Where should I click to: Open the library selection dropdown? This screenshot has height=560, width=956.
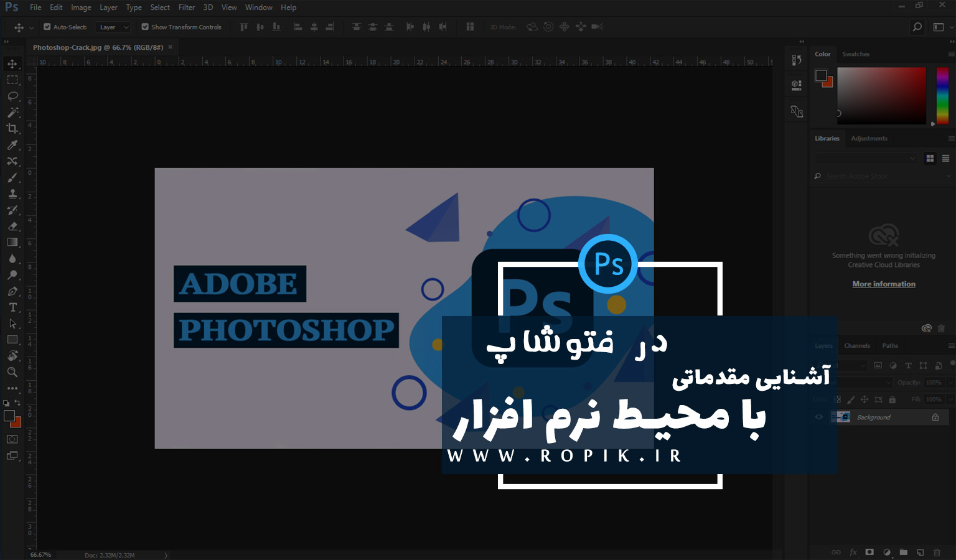coord(866,158)
